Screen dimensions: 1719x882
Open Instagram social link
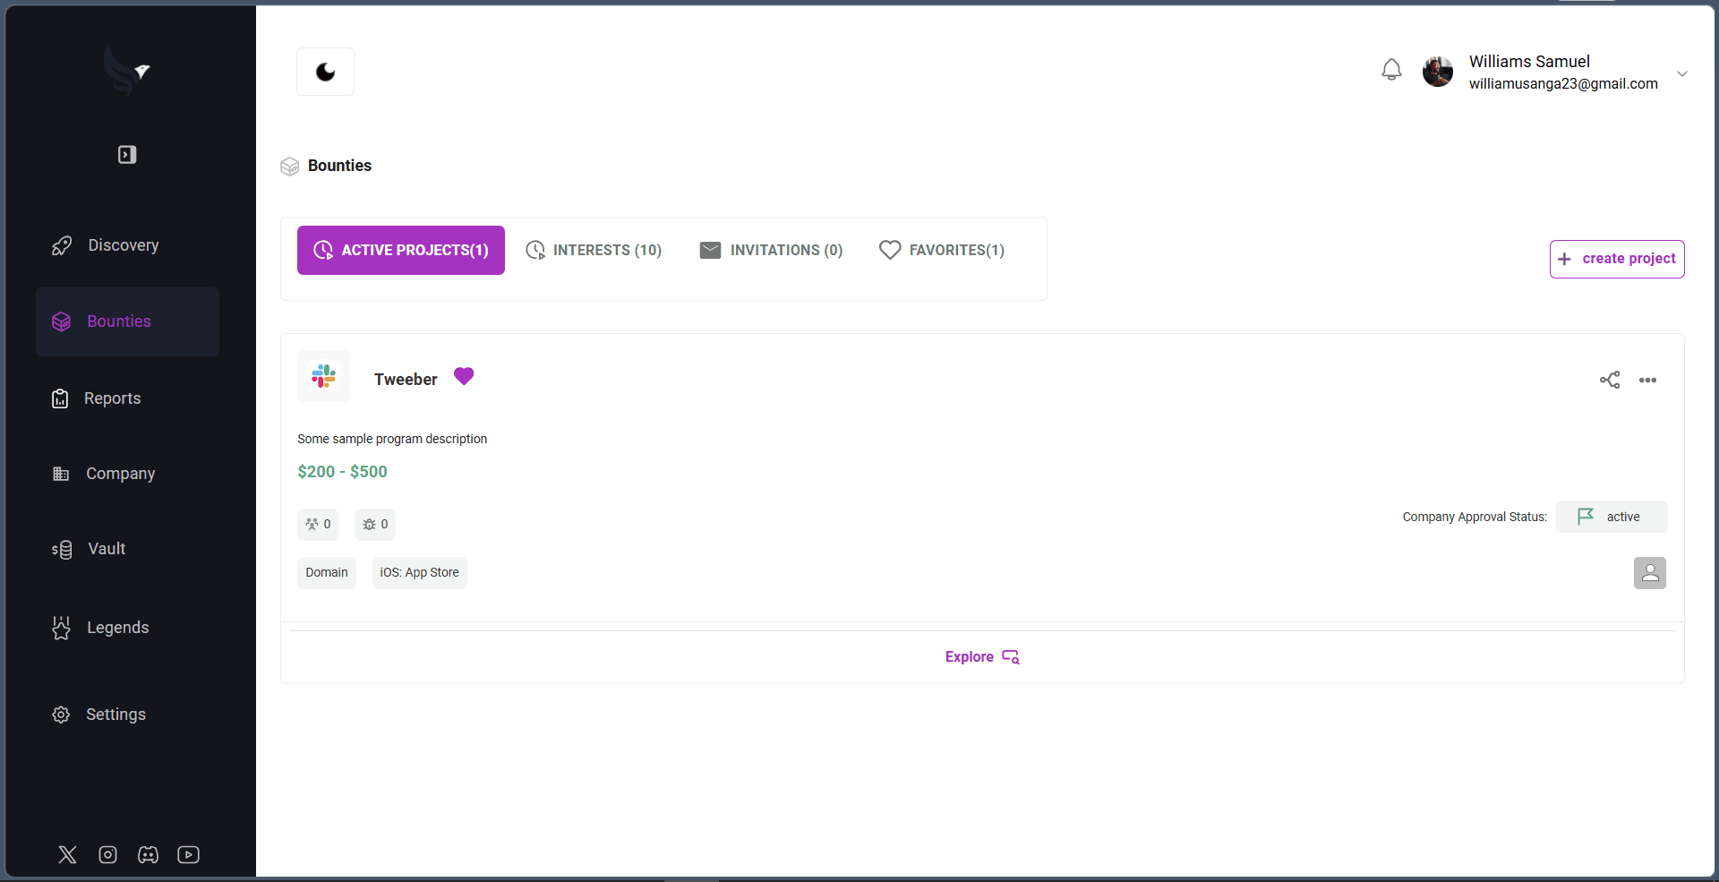click(108, 854)
